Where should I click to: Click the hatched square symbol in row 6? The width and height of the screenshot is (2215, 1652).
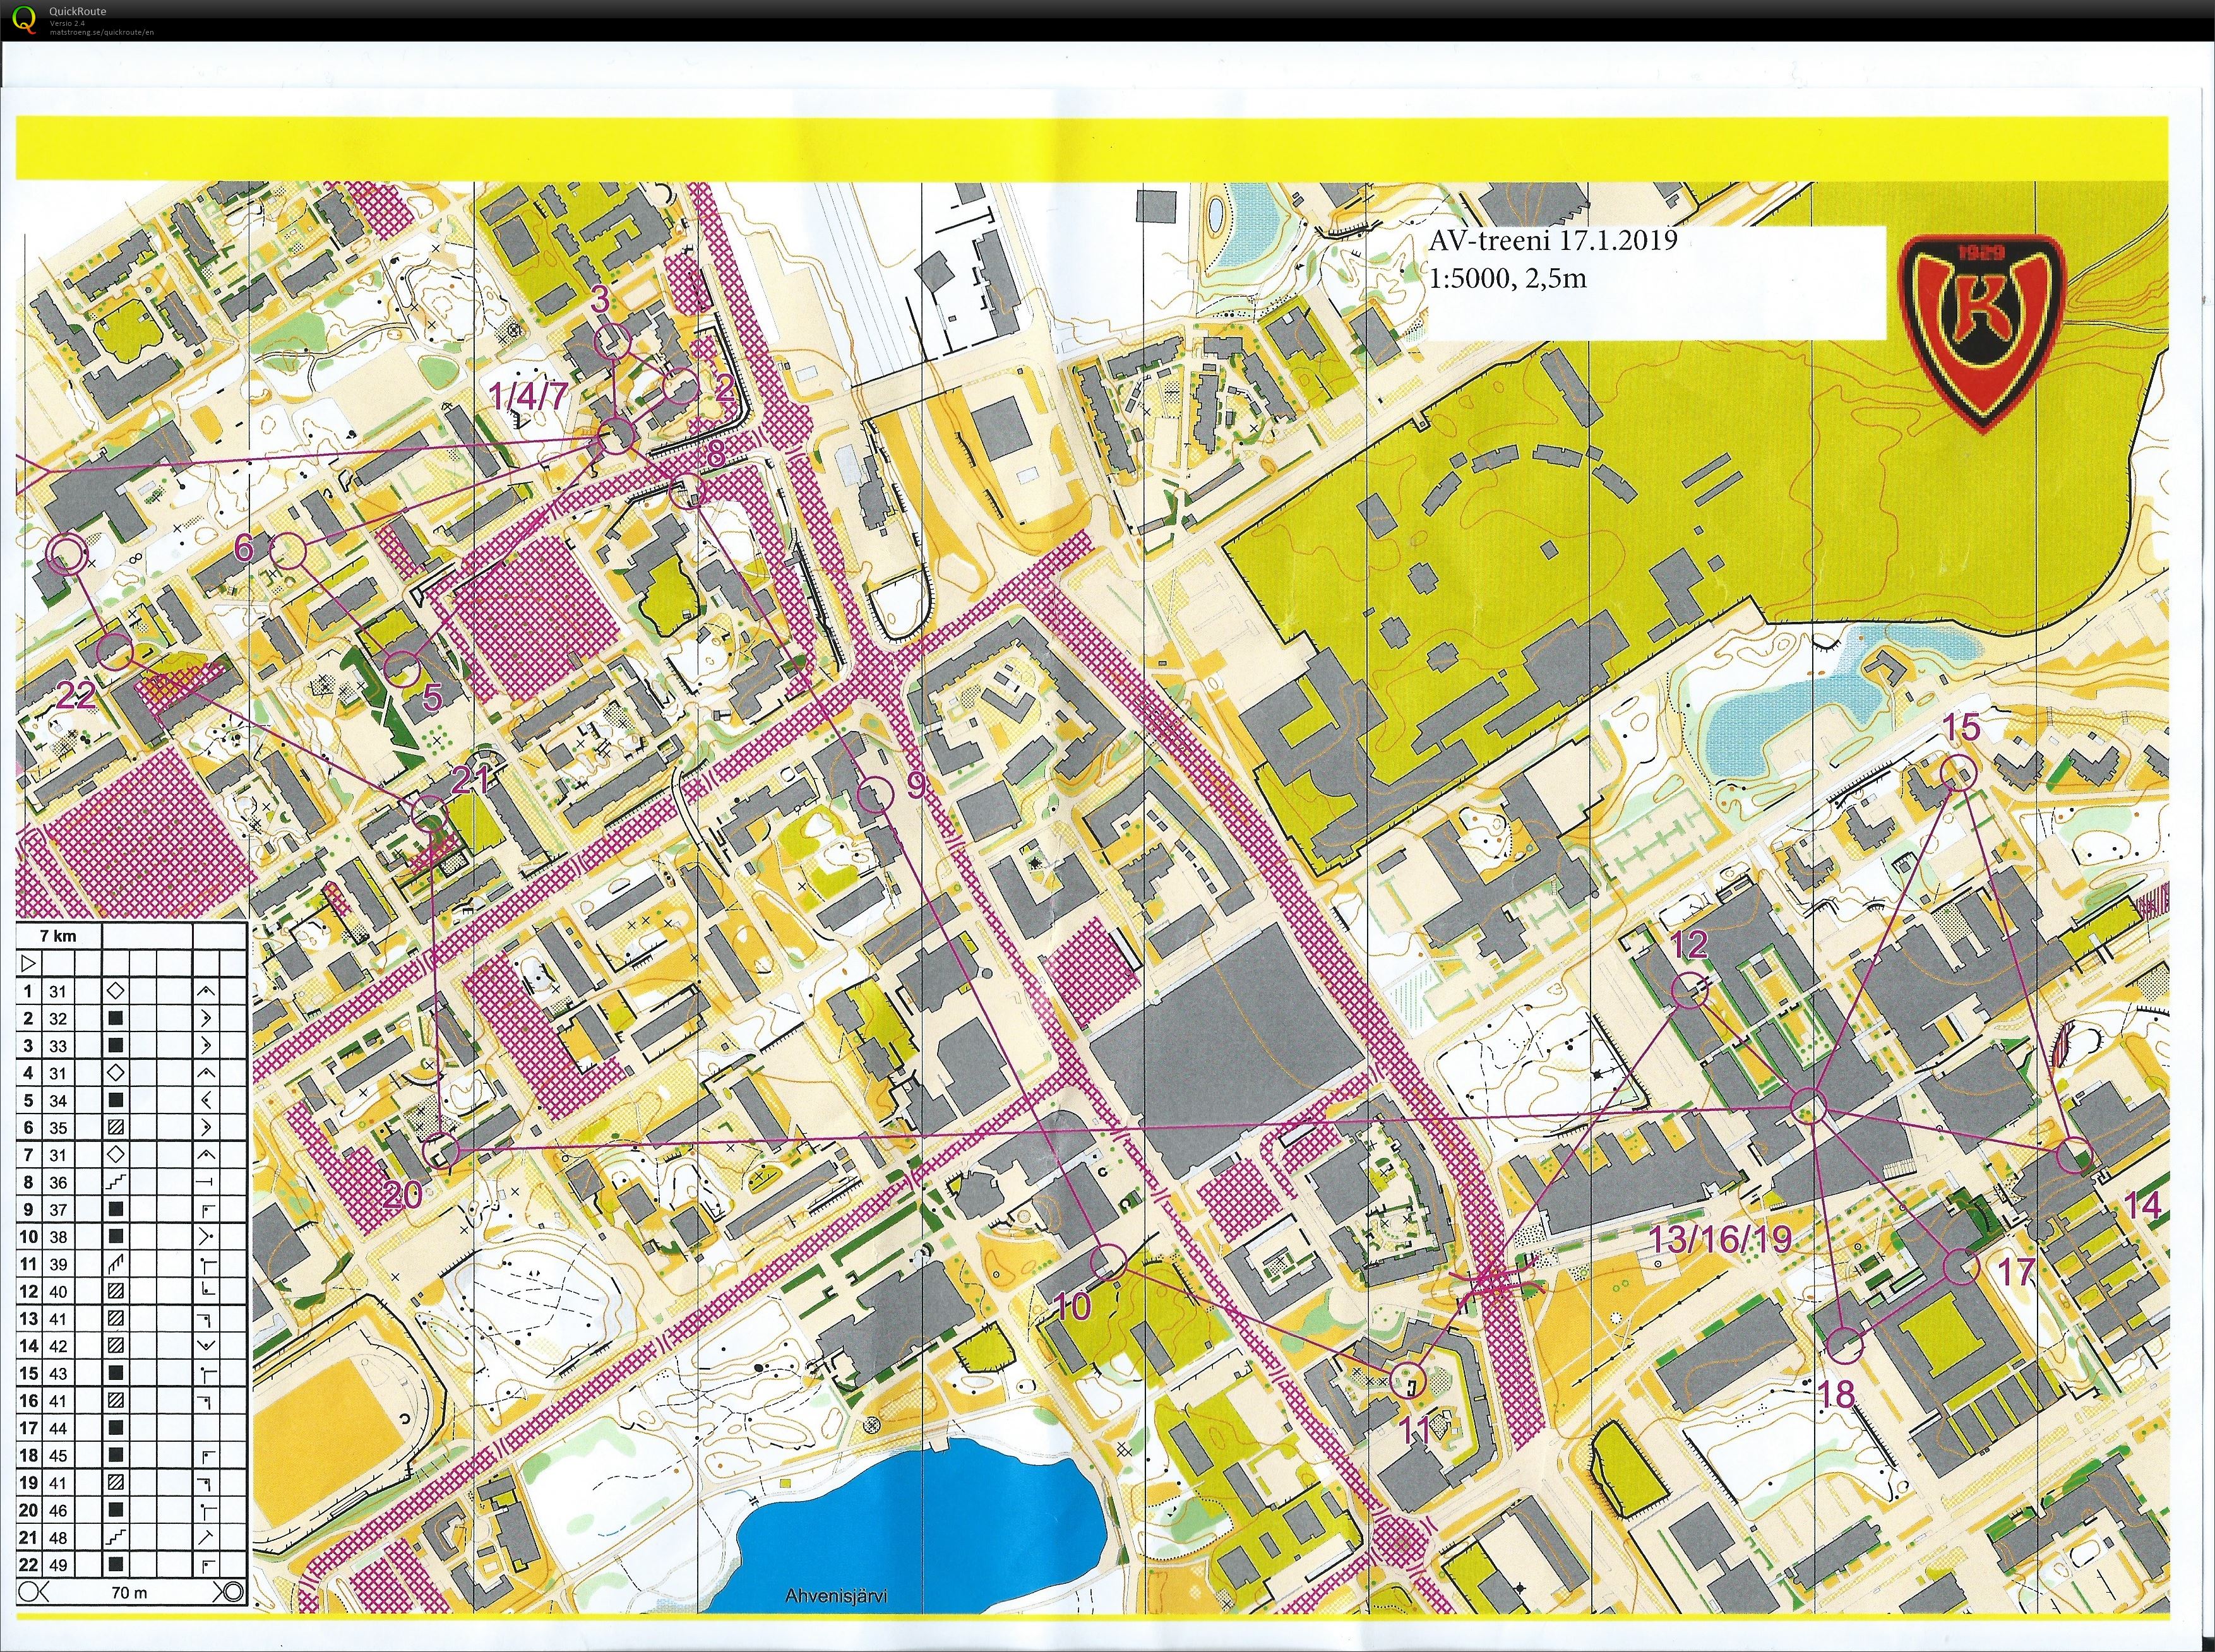[x=116, y=1127]
